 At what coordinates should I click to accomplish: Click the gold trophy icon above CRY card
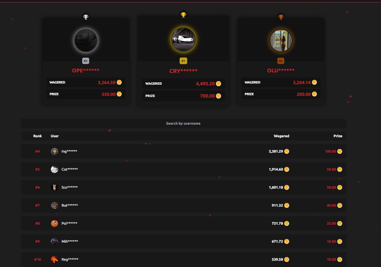(183, 15)
